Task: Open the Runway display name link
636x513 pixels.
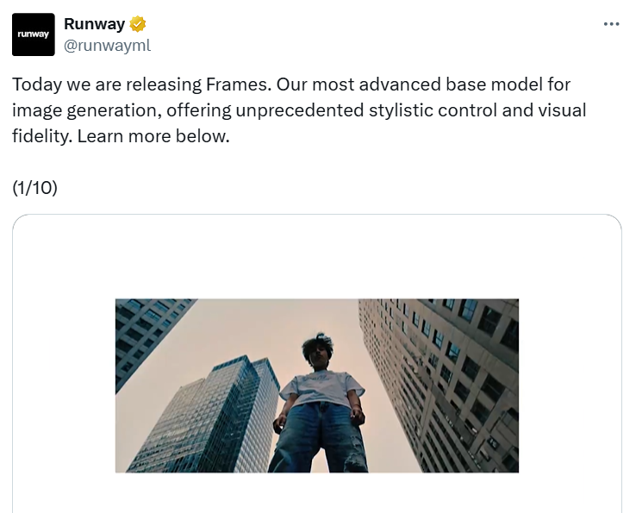Action: [x=94, y=24]
